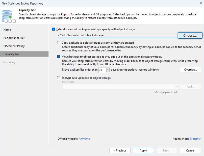Open the Monthly health check link
204x156 pixels.
click(x=195, y=139)
